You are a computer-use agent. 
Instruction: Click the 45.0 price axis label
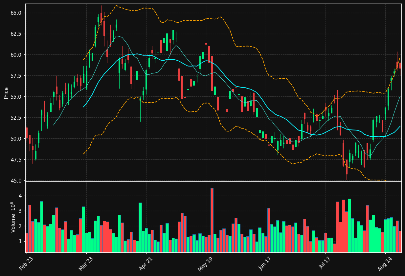(x=16, y=181)
